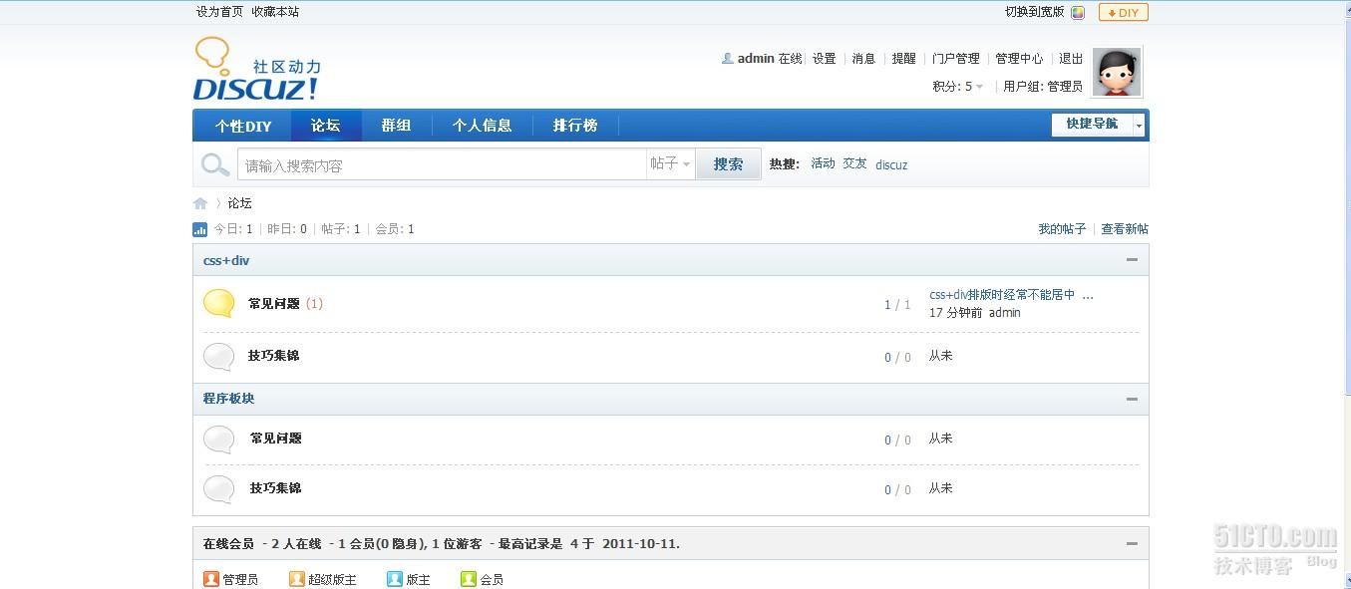Click the user icon beside admin

(728, 59)
